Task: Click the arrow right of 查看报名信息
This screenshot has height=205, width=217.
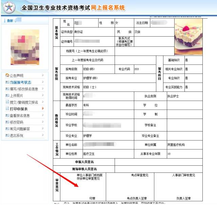Action: (x=43, y=115)
